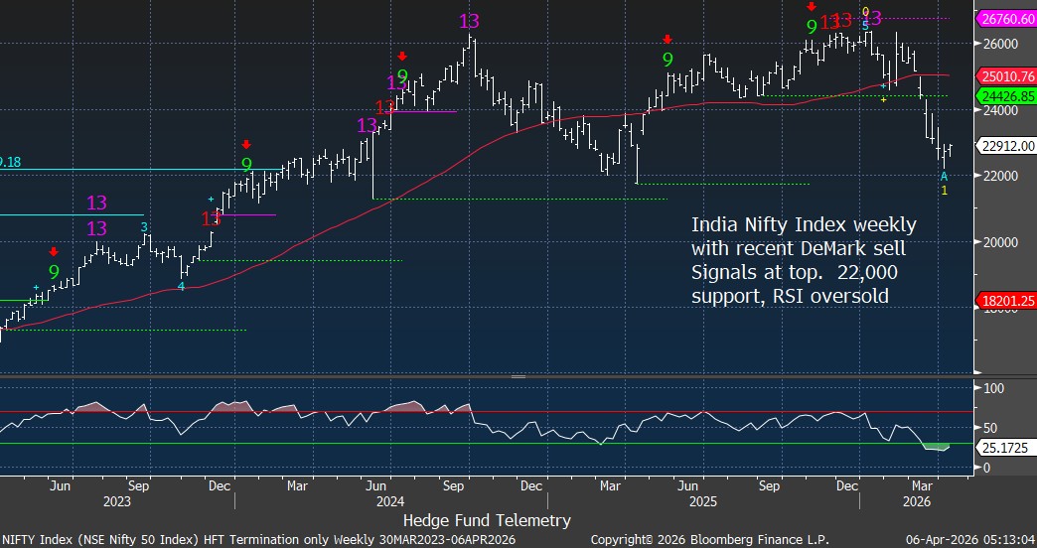This screenshot has width=1037, height=548.
Task: Click the red arrow above the December 2023 green 9
Action: pyautogui.click(x=246, y=146)
